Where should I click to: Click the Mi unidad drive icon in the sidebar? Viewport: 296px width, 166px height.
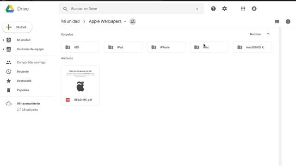pyautogui.click(x=8, y=40)
